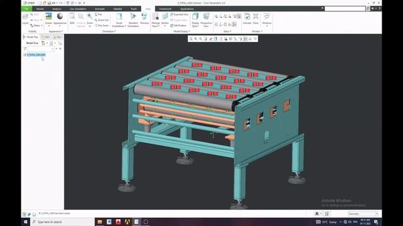
Task: Click the search magnifier beside the command field
Action: click(x=368, y=8)
